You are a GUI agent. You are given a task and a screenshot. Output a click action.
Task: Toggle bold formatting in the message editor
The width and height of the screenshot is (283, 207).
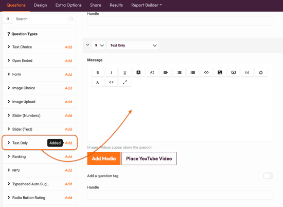coord(98,72)
